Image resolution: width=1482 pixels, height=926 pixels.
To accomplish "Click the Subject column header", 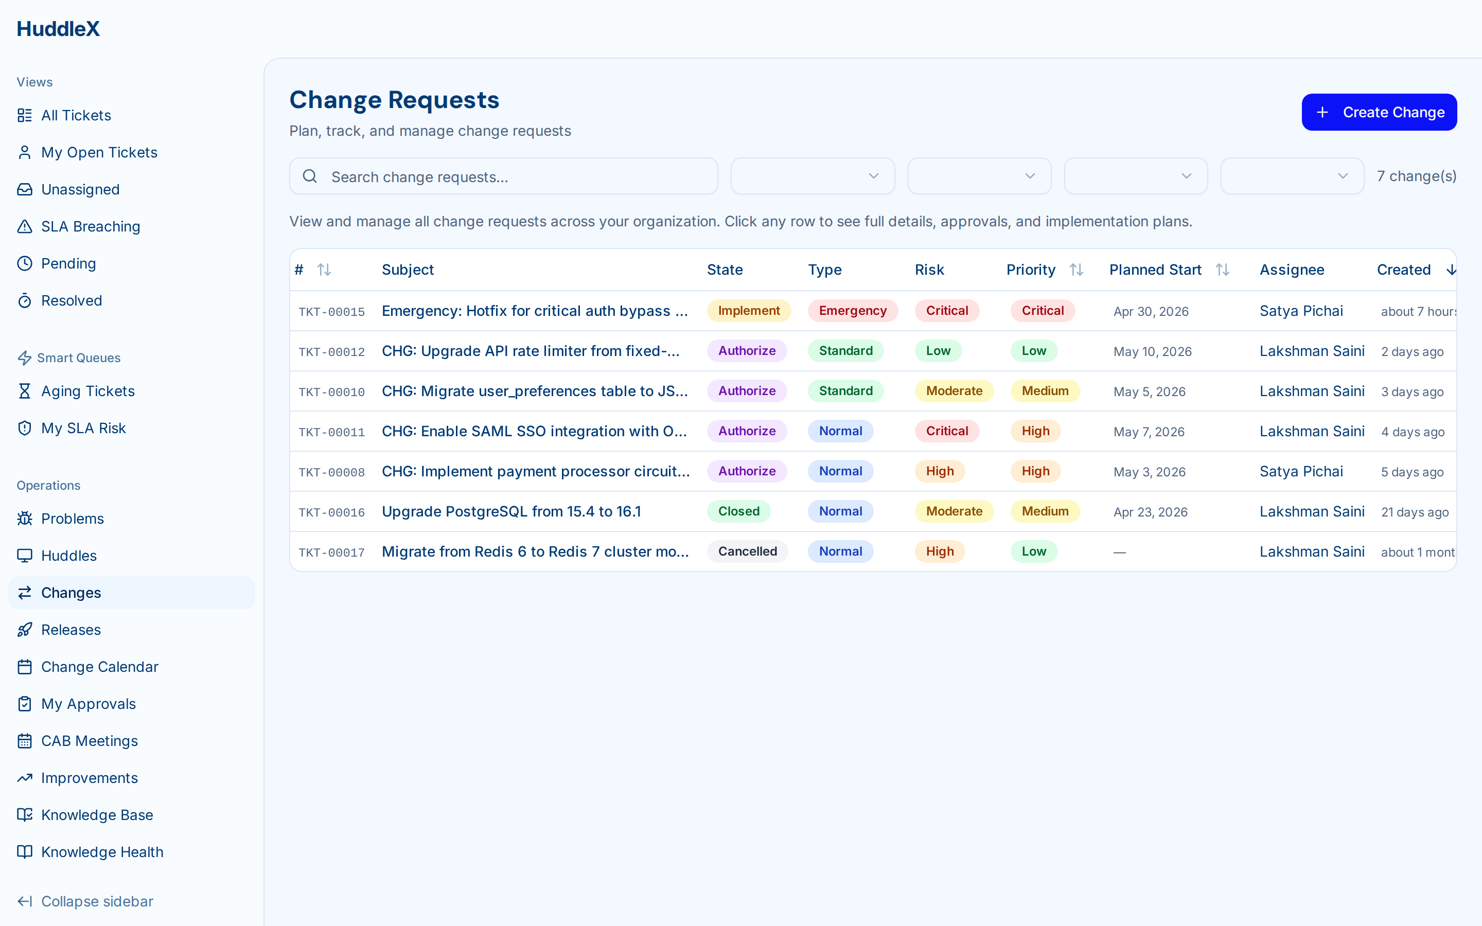I will (408, 270).
